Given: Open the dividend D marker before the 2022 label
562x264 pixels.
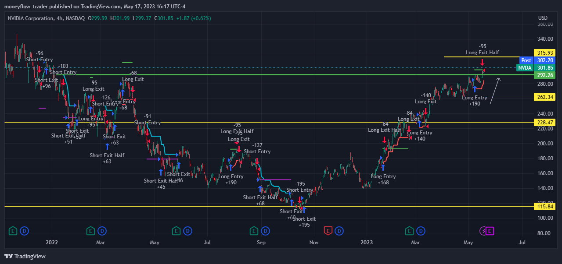Looking at the screenshot, I should 25,230.
